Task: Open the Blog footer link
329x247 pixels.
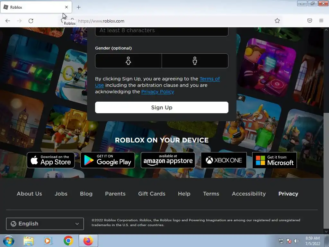Action: pos(86,194)
